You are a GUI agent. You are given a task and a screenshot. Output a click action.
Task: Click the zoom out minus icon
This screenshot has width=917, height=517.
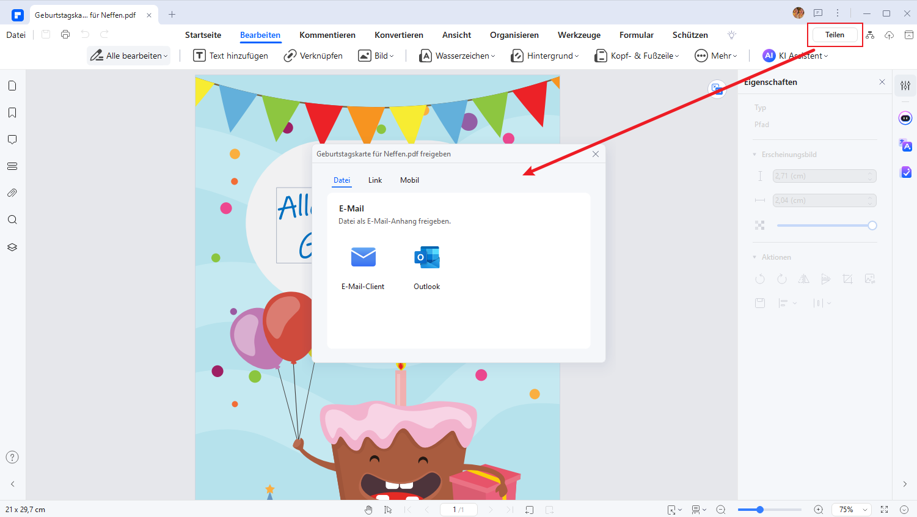tap(721, 510)
